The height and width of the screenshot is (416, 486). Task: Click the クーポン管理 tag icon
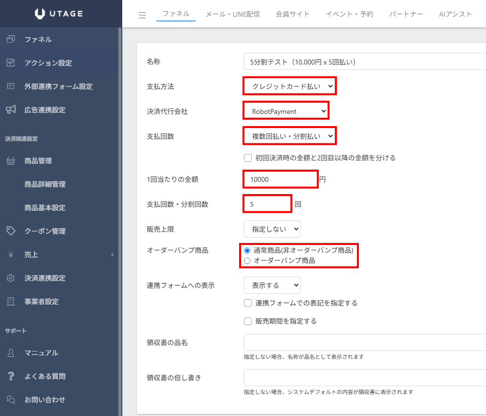point(11,231)
